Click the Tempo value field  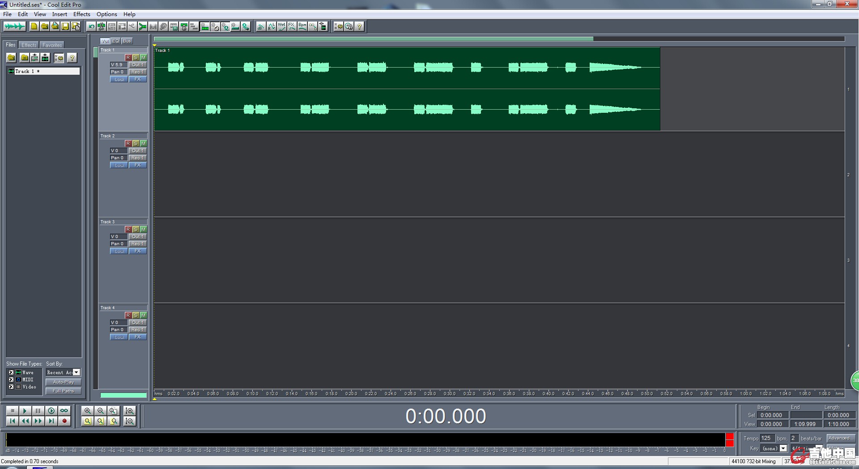[x=767, y=438]
